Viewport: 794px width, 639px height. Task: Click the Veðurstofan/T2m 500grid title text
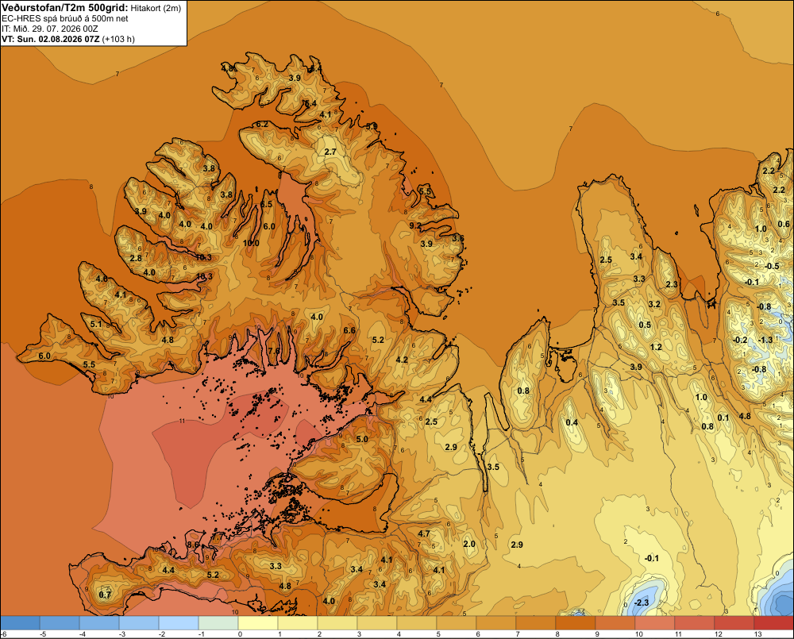tap(65, 7)
